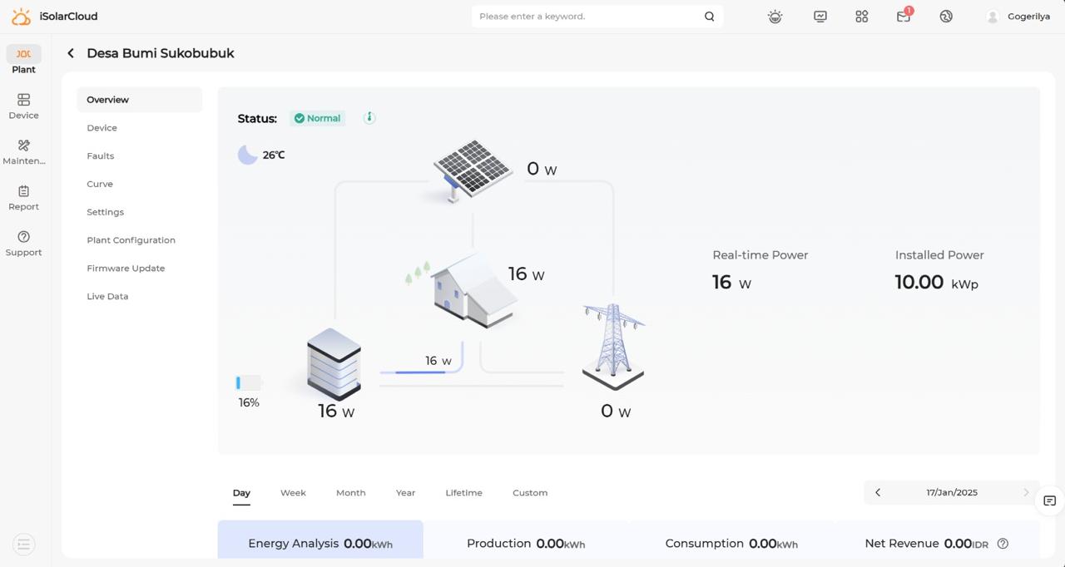The width and height of the screenshot is (1065, 567).
Task: Switch to the Week tab
Action: (293, 493)
